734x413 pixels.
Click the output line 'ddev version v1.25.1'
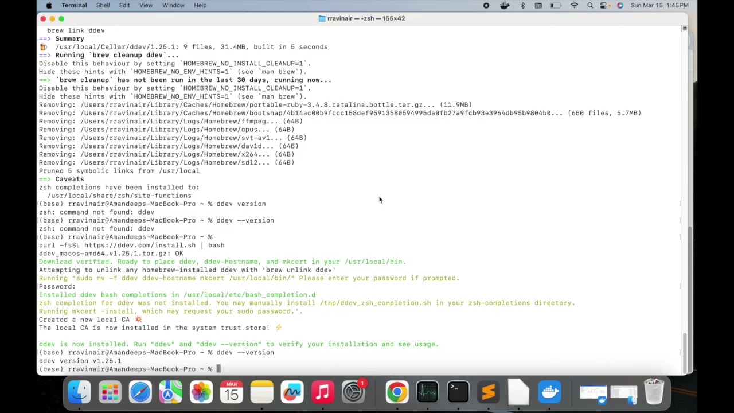pos(80,361)
